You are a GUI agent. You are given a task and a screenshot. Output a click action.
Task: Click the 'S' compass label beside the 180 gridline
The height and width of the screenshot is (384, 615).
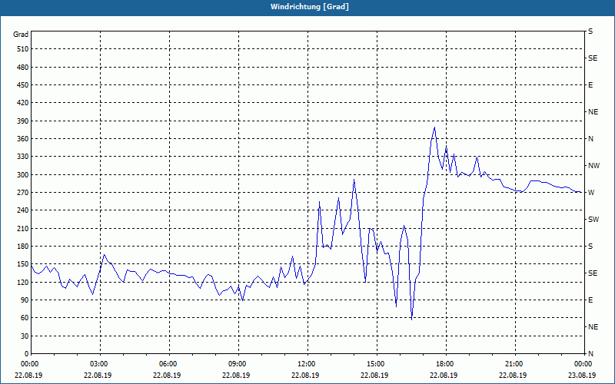pyautogui.click(x=590, y=247)
